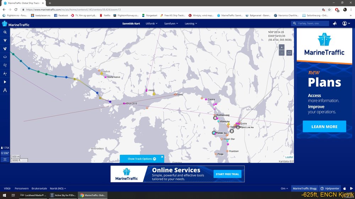Open the Brukeravtale footer link
355x199 pixels.
(x=39, y=188)
